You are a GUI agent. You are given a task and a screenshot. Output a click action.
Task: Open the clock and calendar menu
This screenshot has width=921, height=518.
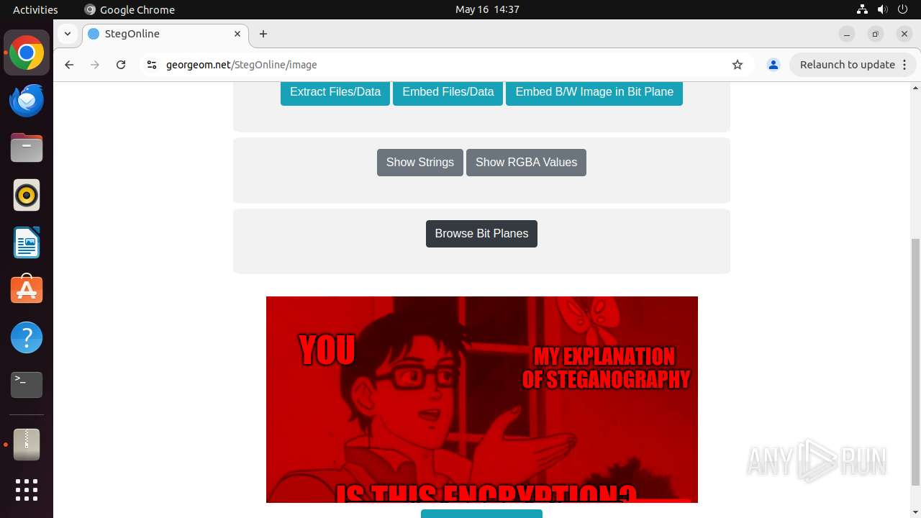pyautogui.click(x=487, y=9)
